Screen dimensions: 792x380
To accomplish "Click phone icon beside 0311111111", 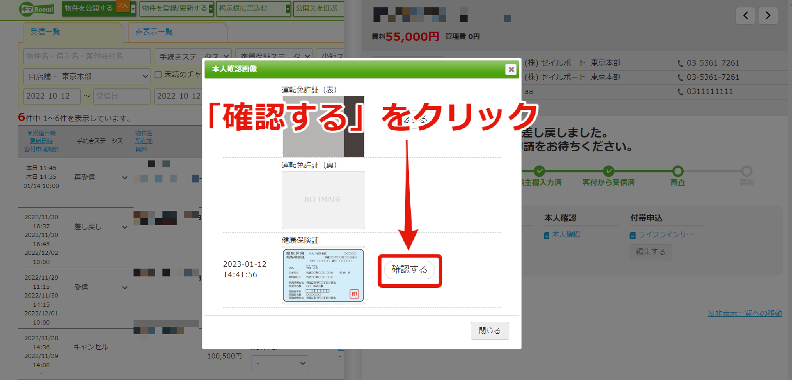I will click(x=680, y=92).
